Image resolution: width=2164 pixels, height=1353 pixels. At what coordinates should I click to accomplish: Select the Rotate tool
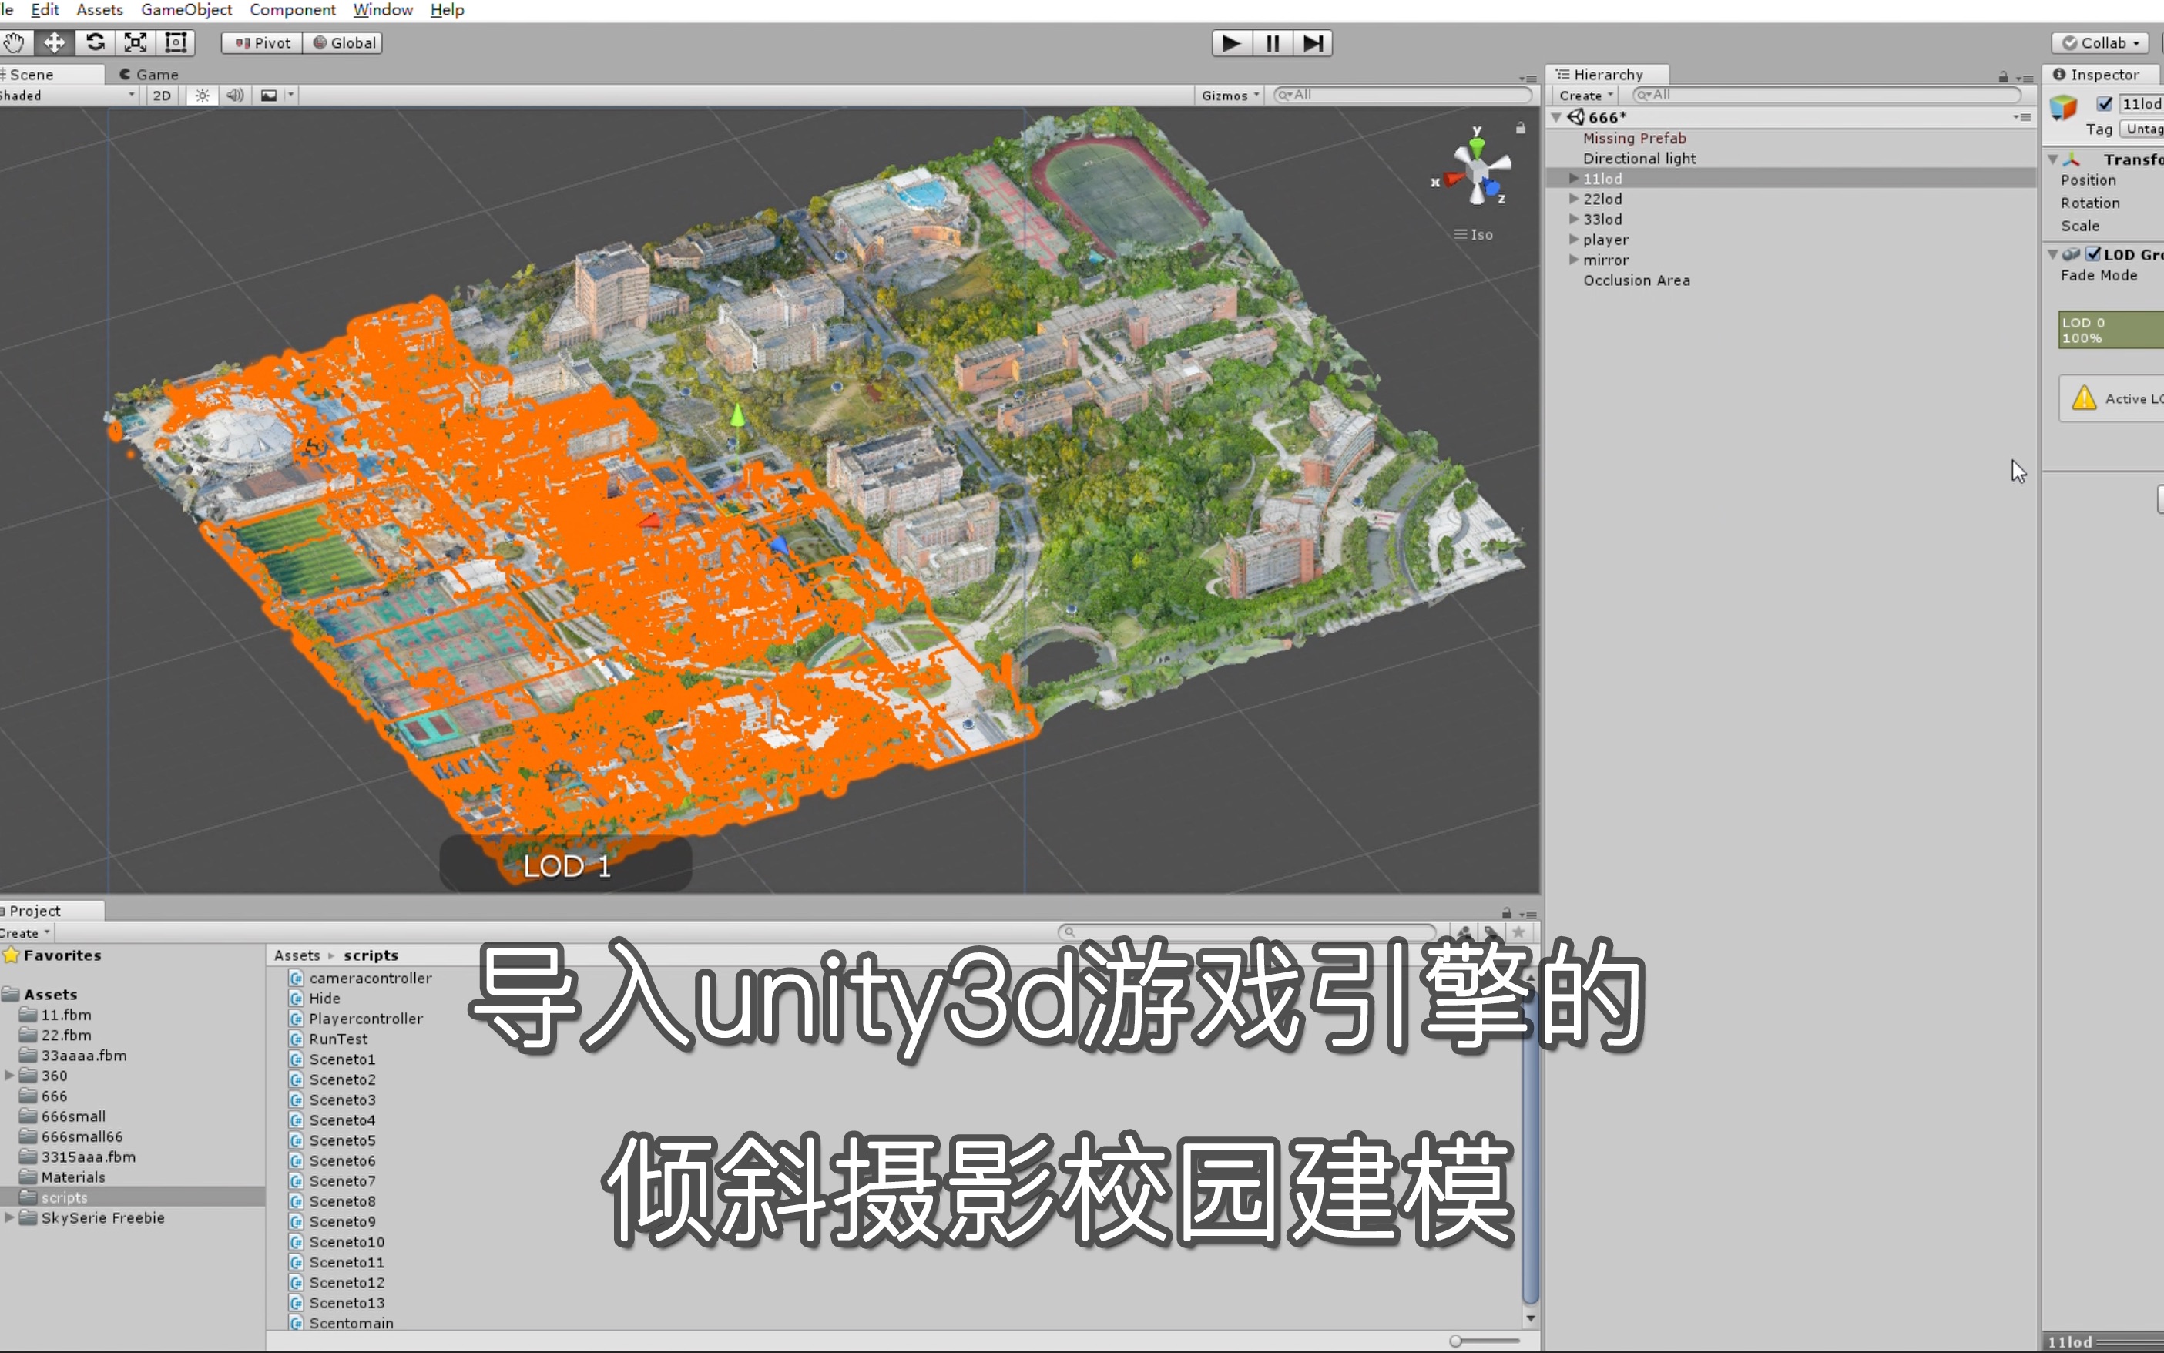click(x=95, y=42)
